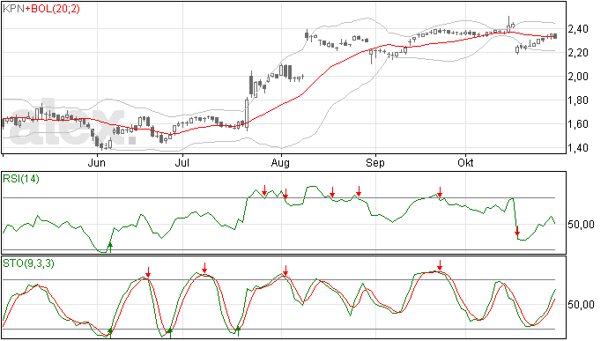The width and height of the screenshot is (608, 341).
Task: Click the RSI(14) indicator title
Action: click(x=21, y=179)
